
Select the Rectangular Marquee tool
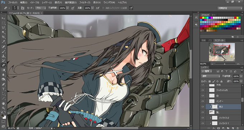pyautogui.click(x=4, y=23)
